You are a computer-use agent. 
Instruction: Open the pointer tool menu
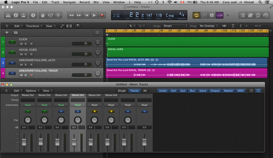click(x=132, y=26)
